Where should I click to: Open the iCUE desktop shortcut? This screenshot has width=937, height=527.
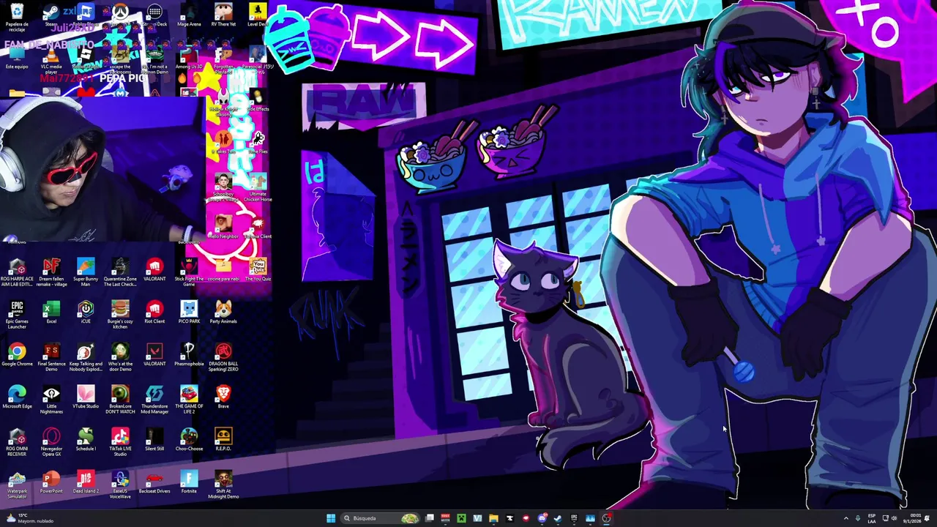(86, 313)
